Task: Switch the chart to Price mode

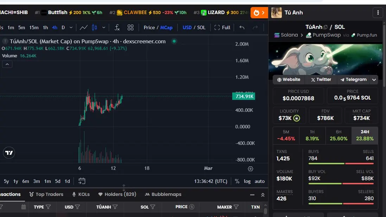Action: tap(149, 27)
